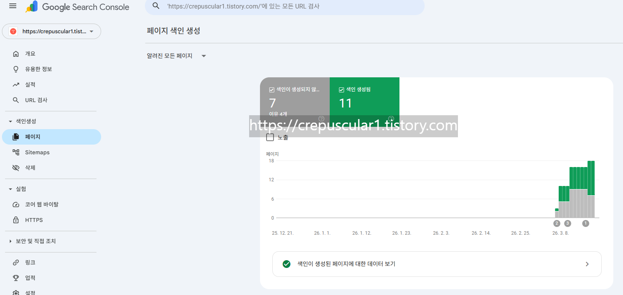Image resolution: width=623 pixels, height=295 pixels.
Task: Click the Tistory property favicon
Action: 13,31
